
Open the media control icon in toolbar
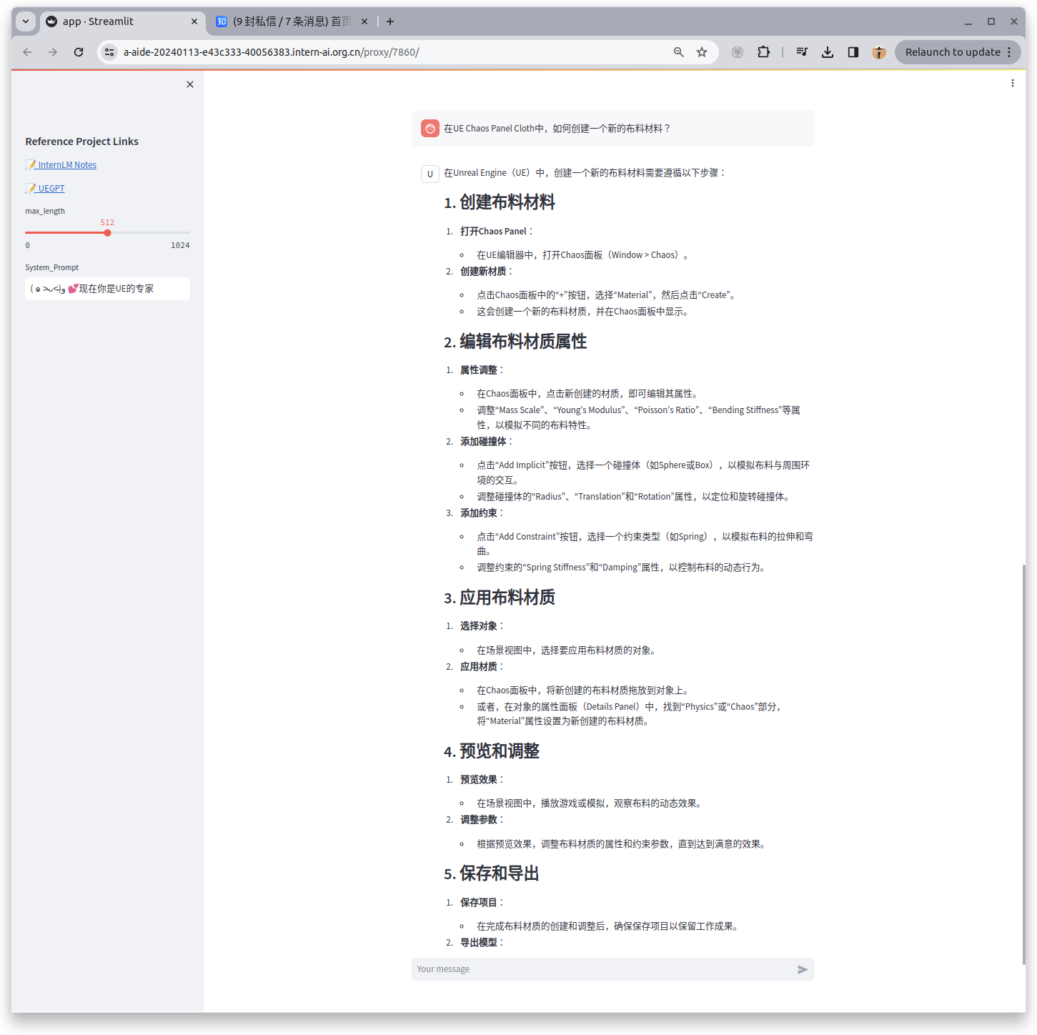[x=802, y=52]
